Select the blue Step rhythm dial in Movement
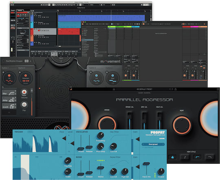The width and height of the screenshot is (220, 180). point(113,79)
